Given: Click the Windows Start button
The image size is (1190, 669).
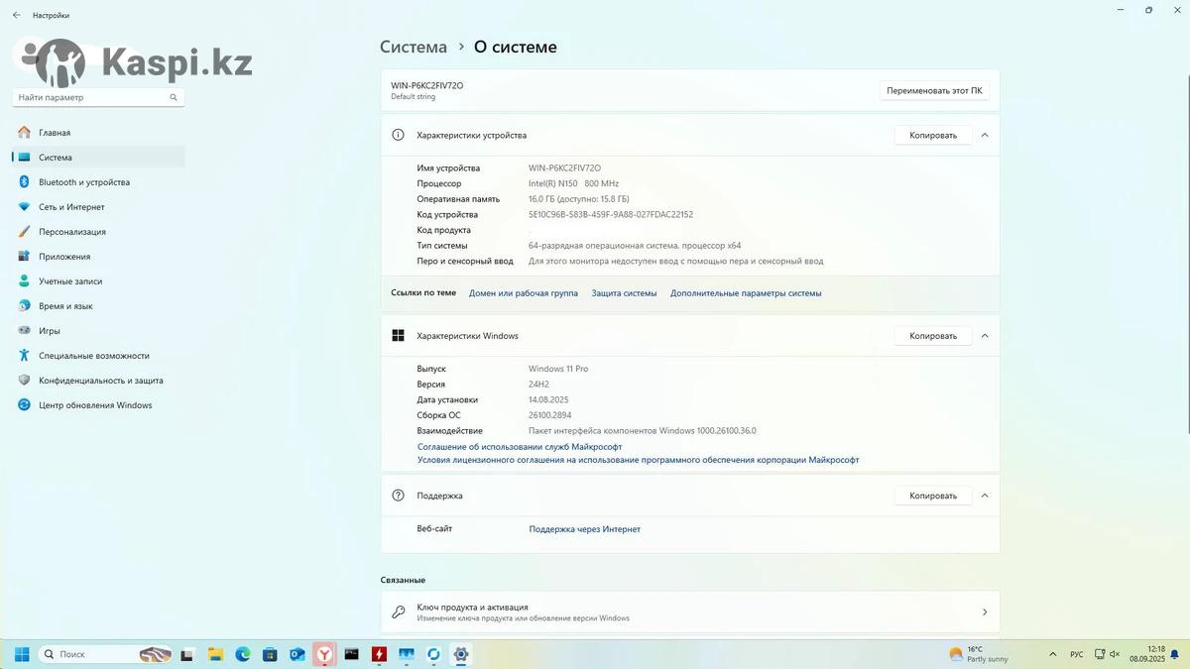Looking at the screenshot, I should tap(22, 654).
